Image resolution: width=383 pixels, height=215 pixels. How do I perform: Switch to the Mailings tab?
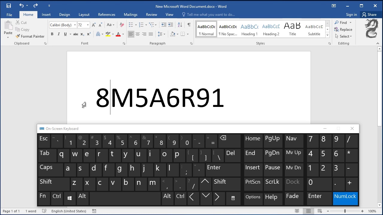pyautogui.click(x=130, y=15)
